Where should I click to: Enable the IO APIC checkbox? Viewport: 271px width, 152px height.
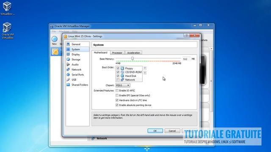pyautogui.click(x=117, y=90)
